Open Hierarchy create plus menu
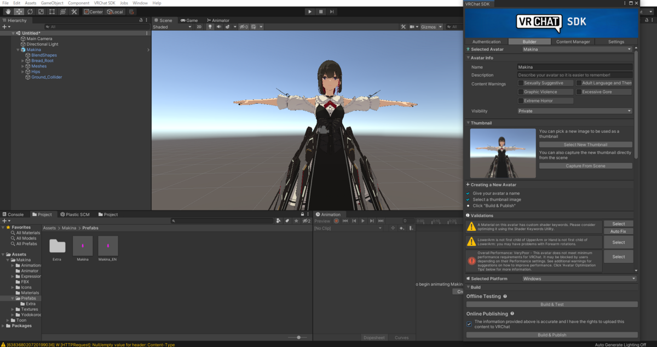 (x=6, y=27)
